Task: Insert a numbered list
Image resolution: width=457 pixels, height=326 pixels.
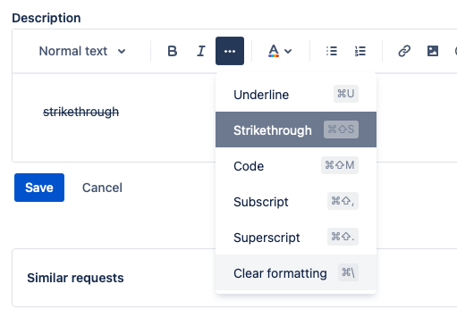Action: [360, 51]
